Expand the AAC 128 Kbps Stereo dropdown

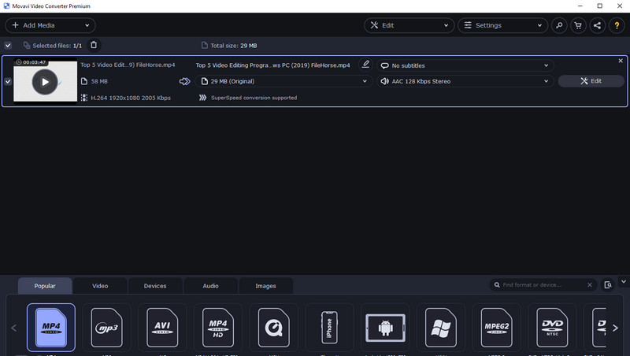tap(465, 81)
